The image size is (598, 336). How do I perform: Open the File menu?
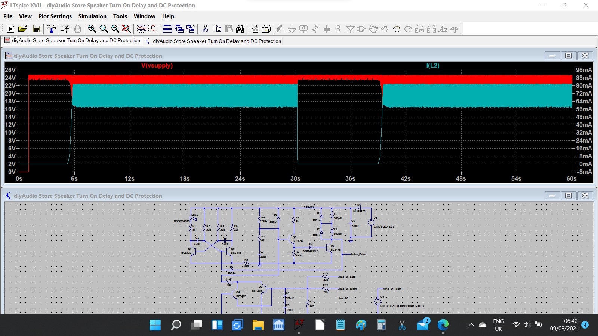[x=8, y=16]
